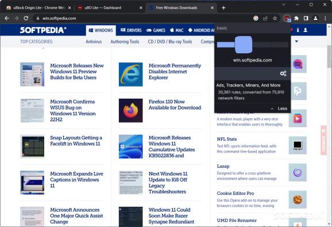The width and height of the screenshot is (332, 227).
Task: Open the Mac section
Action: click(177, 30)
